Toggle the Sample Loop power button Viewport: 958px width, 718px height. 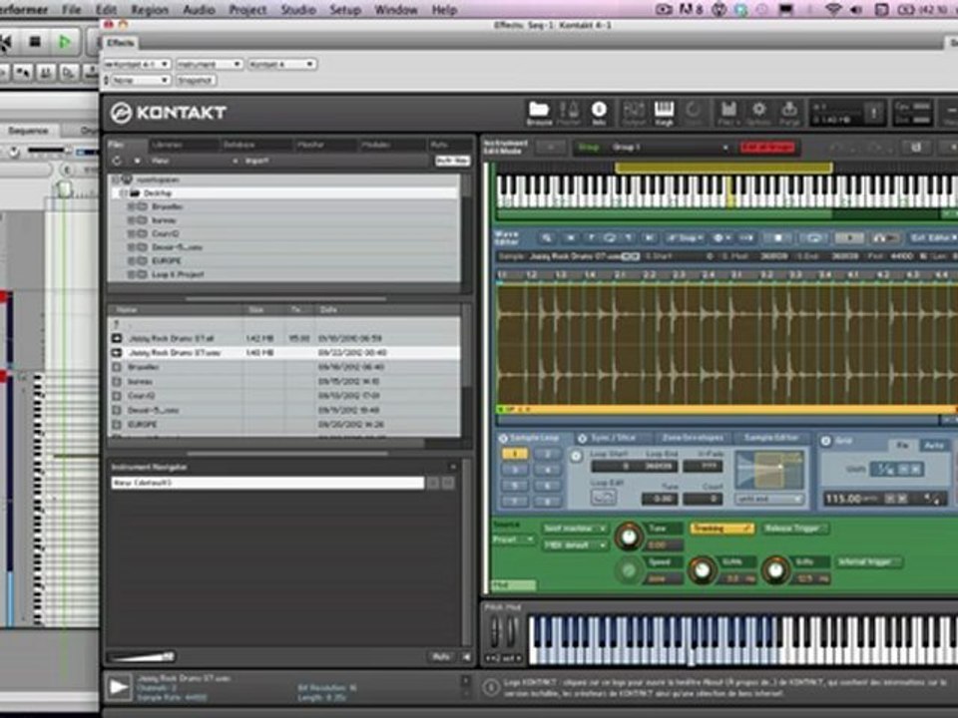pos(503,439)
